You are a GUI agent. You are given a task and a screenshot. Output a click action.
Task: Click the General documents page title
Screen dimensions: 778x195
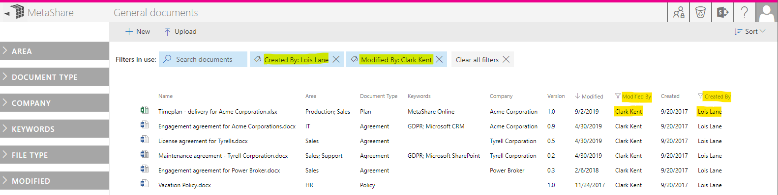click(x=156, y=13)
